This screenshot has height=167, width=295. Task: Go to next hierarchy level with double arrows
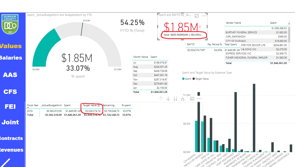click(175, 99)
